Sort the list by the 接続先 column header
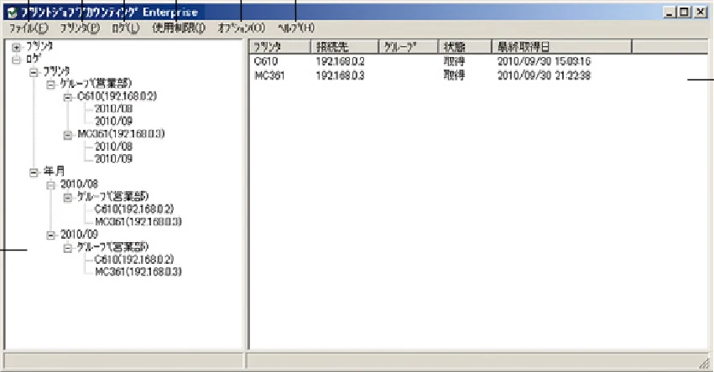The image size is (714, 372). [x=345, y=46]
